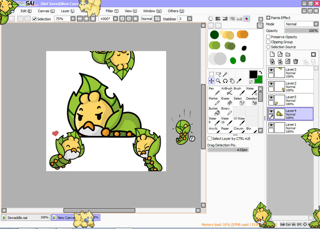Create a new layer
The image size is (320, 229).
click(x=272, y=54)
